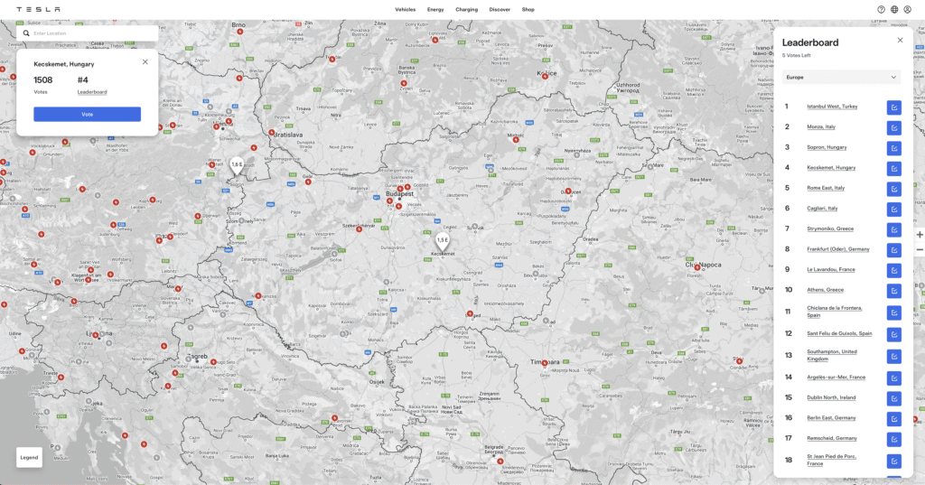Screen dimensions: 925x485
Task: Open the Legend button
Action: tap(30, 457)
